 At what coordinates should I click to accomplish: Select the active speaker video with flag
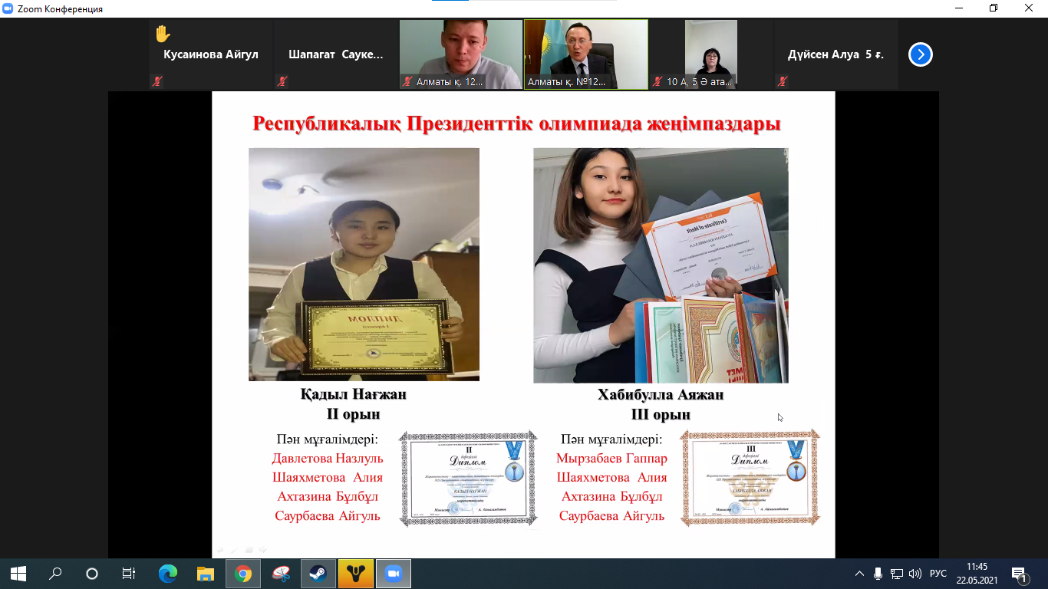585,54
